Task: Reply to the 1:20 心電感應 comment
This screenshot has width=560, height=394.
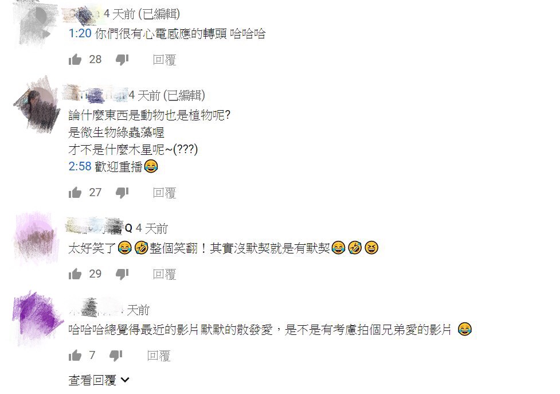Action: [x=165, y=60]
